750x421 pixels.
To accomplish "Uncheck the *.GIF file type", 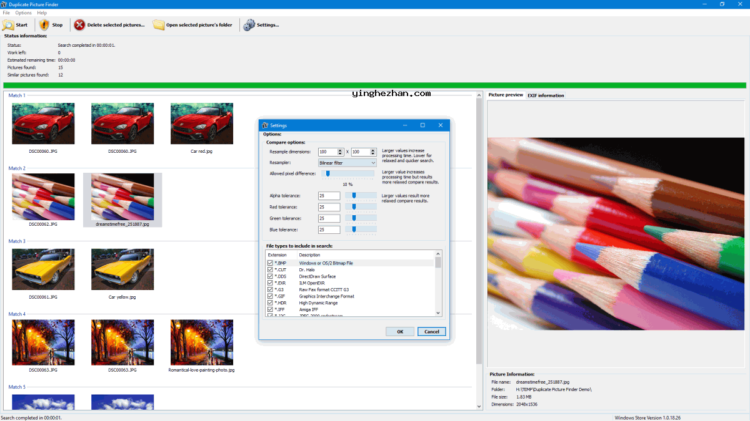I will tap(270, 296).
